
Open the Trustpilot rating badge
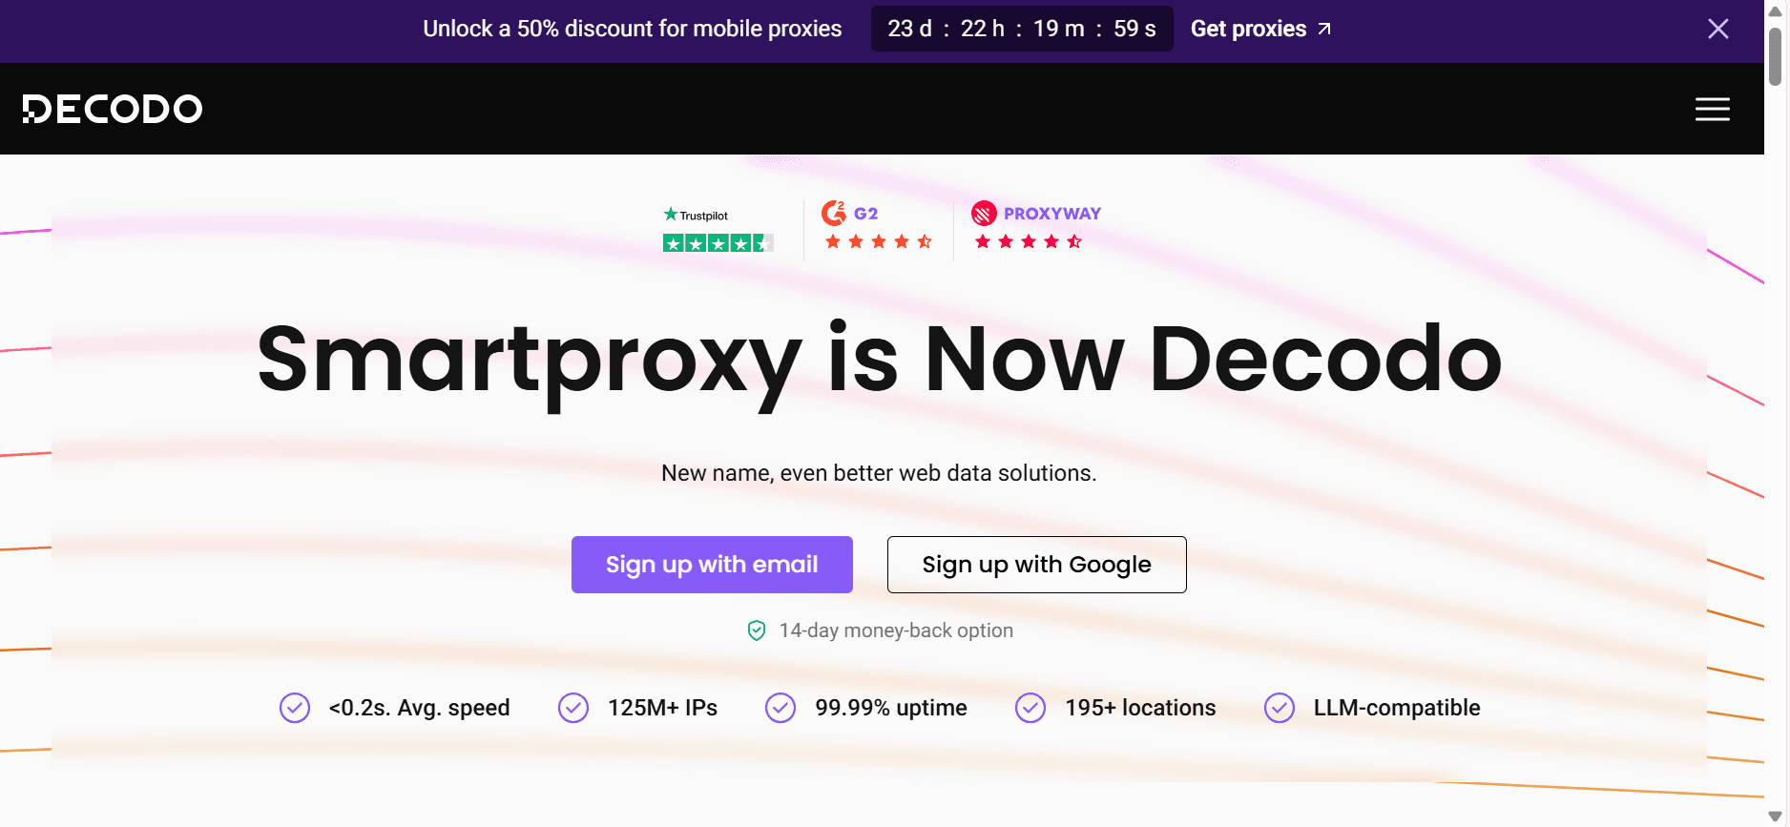[718, 230]
